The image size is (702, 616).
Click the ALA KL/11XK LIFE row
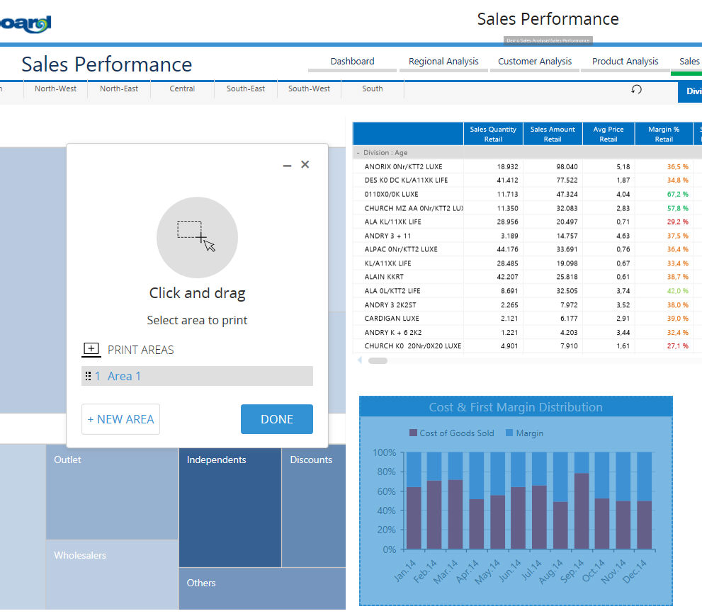[527, 222]
